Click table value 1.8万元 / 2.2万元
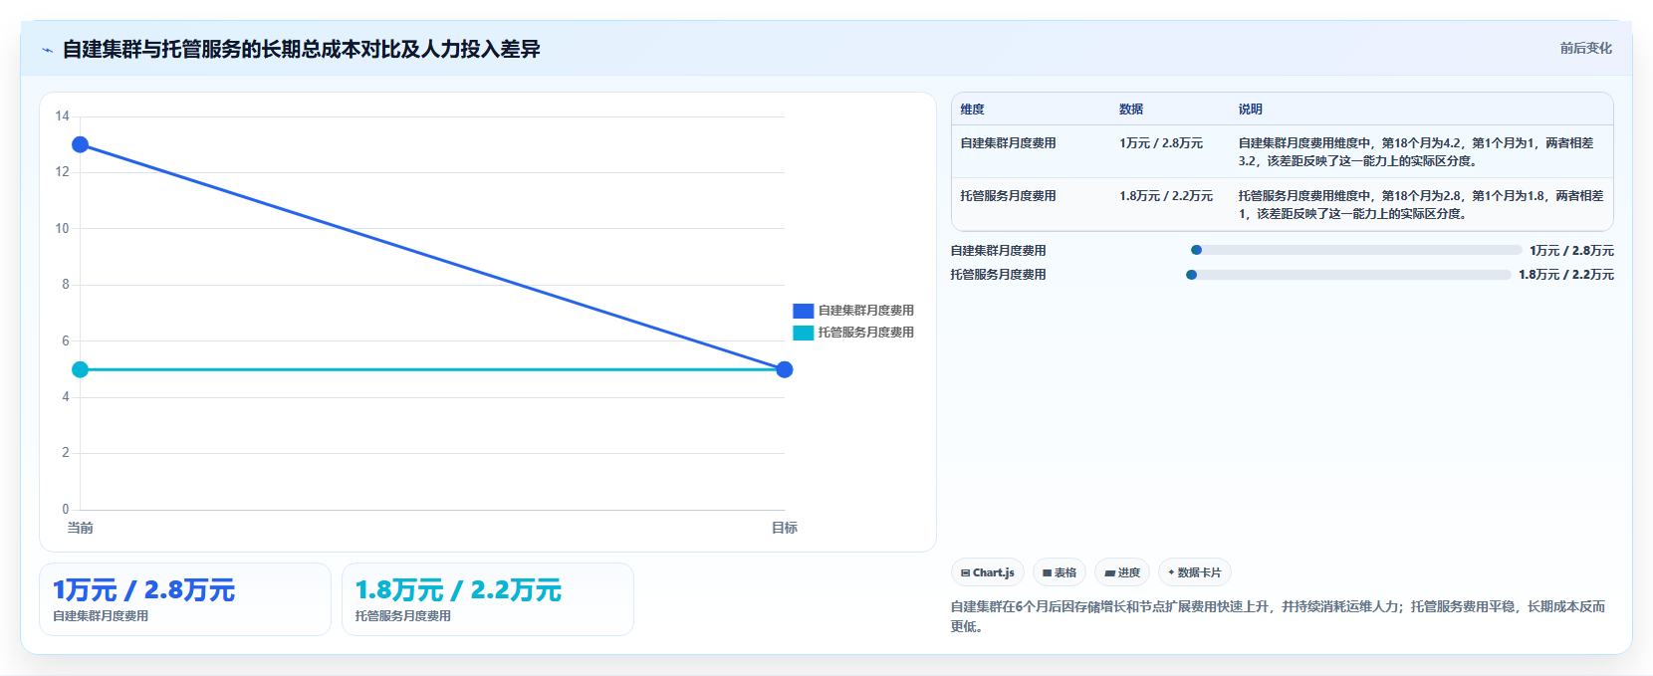The width and height of the screenshot is (1653, 676). click(x=1166, y=196)
